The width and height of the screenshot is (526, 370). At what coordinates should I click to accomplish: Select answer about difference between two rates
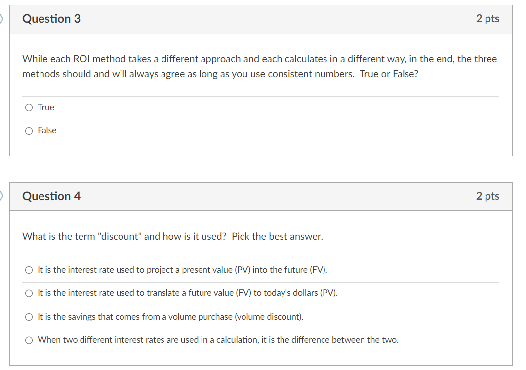coord(29,340)
